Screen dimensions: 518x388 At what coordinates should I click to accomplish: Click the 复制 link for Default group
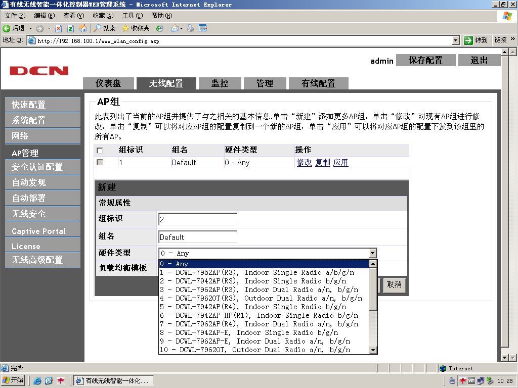click(322, 162)
